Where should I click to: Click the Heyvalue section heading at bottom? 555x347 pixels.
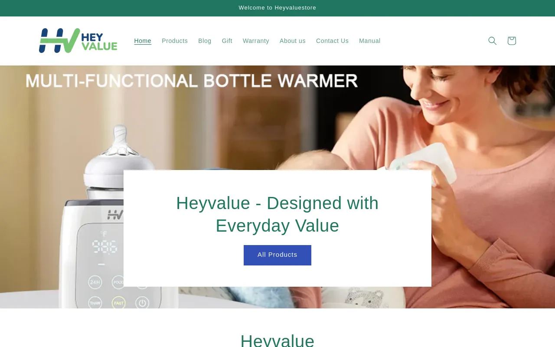pyautogui.click(x=277, y=340)
